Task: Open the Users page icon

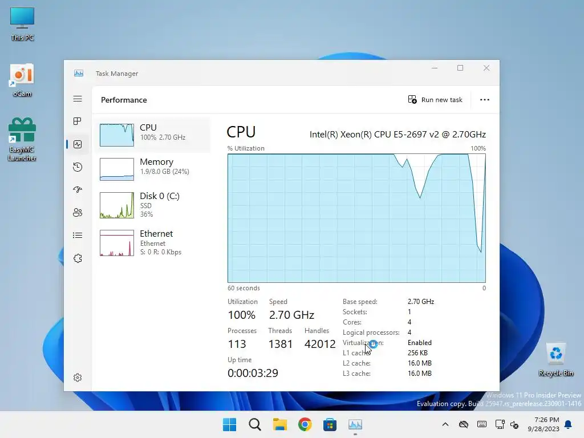Action: (x=78, y=213)
